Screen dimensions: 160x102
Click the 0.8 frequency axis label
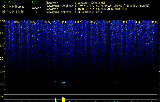(x=2, y=71)
